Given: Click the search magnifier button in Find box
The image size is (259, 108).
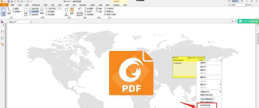Looking at the screenshot, I should coord(246,5).
